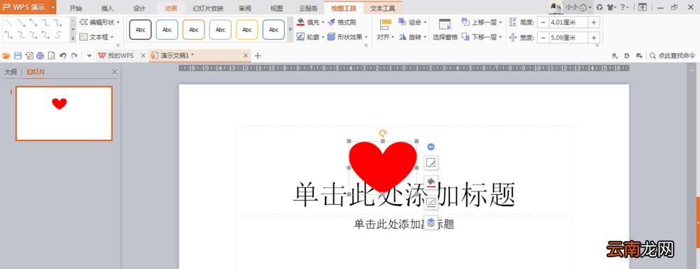Click the Print icon
700x269 pixels.
(x=40, y=56)
